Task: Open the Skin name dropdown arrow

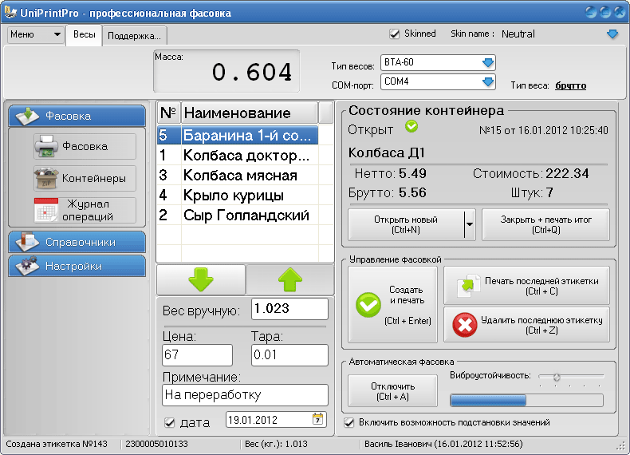Action: click(x=612, y=34)
